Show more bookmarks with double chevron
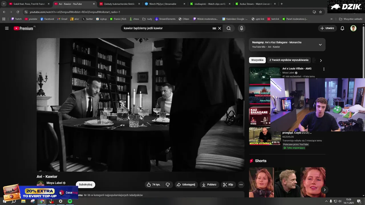Image resolution: width=365 pixels, height=205 pixels. click(331, 19)
